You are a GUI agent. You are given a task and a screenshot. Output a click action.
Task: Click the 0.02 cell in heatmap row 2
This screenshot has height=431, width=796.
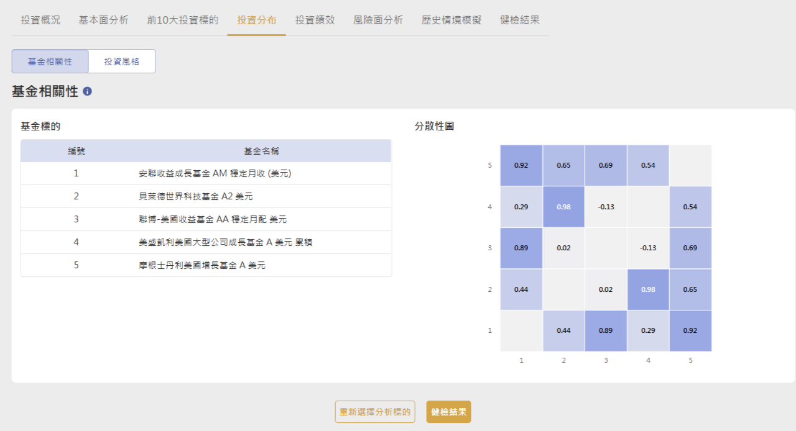pyautogui.click(x=606, y=289)
